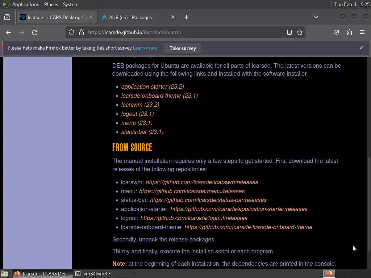Open a new tab
The width and height of the screenshot is (371, 278).
[187, 17]
